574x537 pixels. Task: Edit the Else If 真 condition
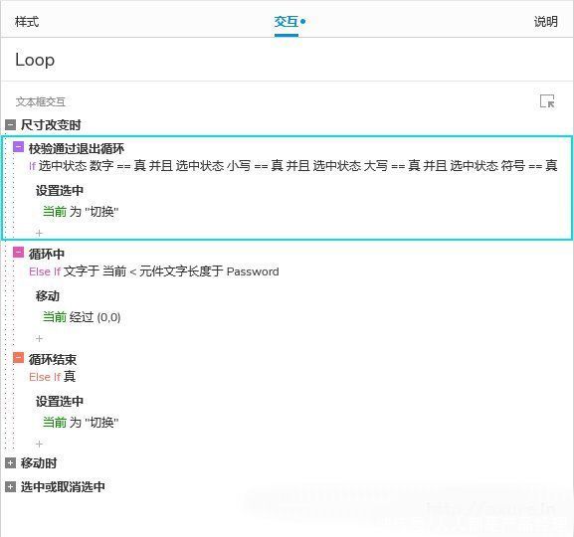tap(53, 377)
